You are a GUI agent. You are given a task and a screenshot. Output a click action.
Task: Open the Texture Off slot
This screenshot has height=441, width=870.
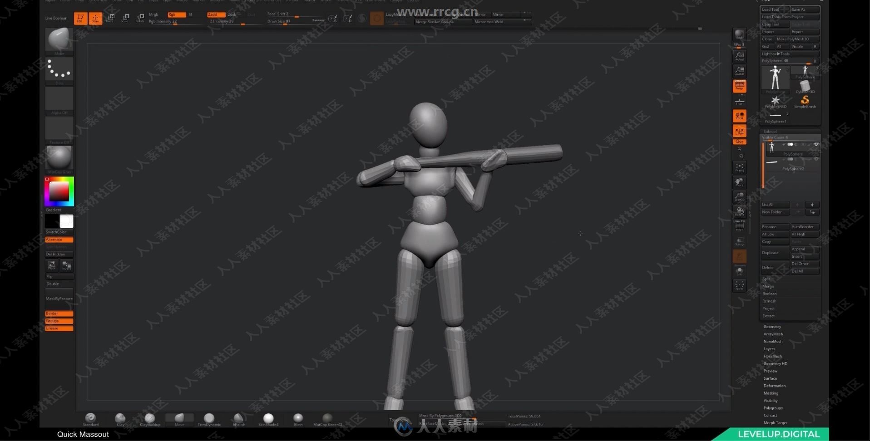[x=59, y=130]
